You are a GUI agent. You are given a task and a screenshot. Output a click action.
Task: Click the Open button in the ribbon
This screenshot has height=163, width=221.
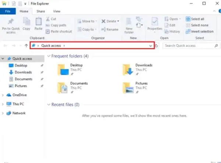172,19
